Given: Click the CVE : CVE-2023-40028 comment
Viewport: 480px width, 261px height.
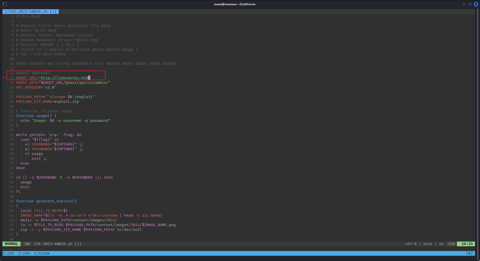Looking at the screenshot, I should [x=41, y=54].
